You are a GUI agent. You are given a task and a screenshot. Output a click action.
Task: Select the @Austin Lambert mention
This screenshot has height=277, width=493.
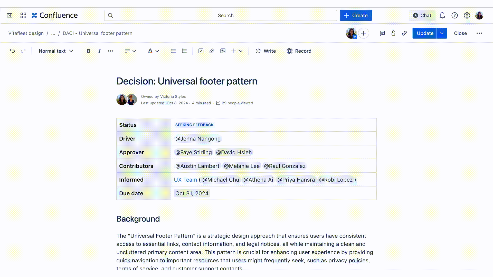coord(197,166)
